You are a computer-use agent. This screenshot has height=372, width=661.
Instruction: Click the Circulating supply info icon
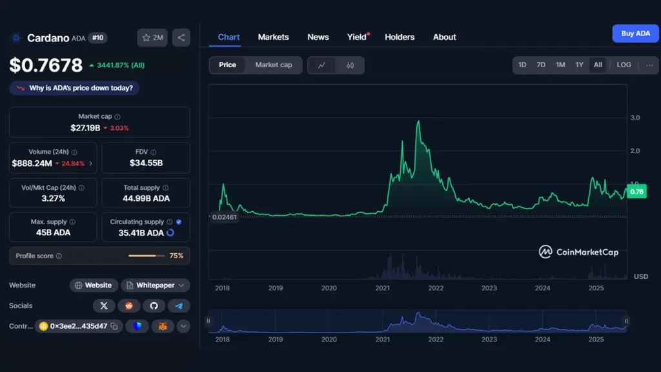point(170,222)
